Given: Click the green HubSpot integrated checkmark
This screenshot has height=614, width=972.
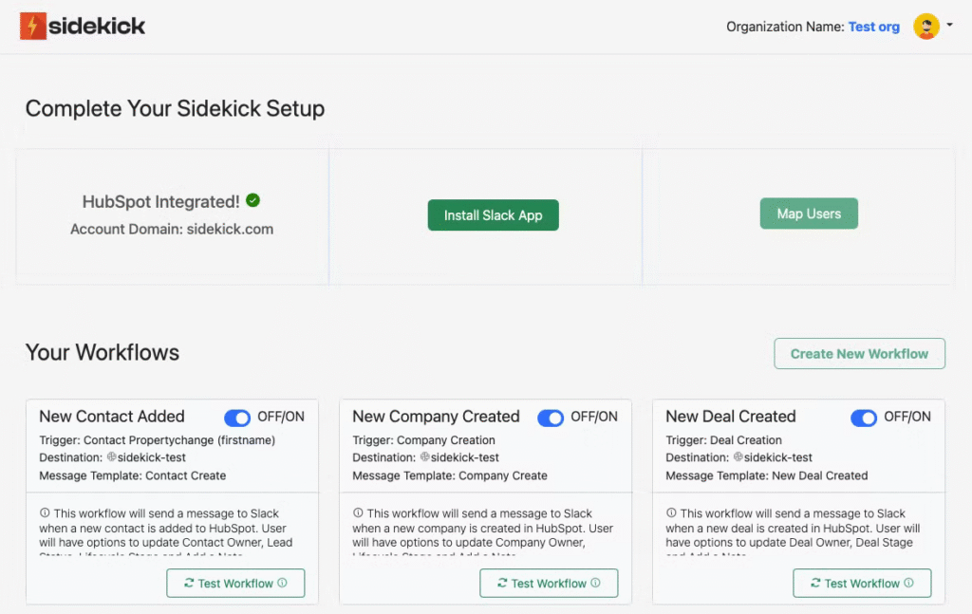Looking at the screenshot, I should [x=252, y=200].
